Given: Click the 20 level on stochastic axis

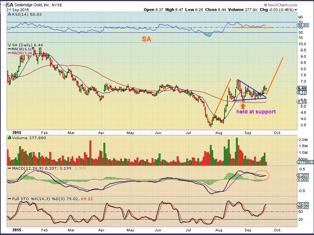Looking at the screenshot, I should (301, 220).
